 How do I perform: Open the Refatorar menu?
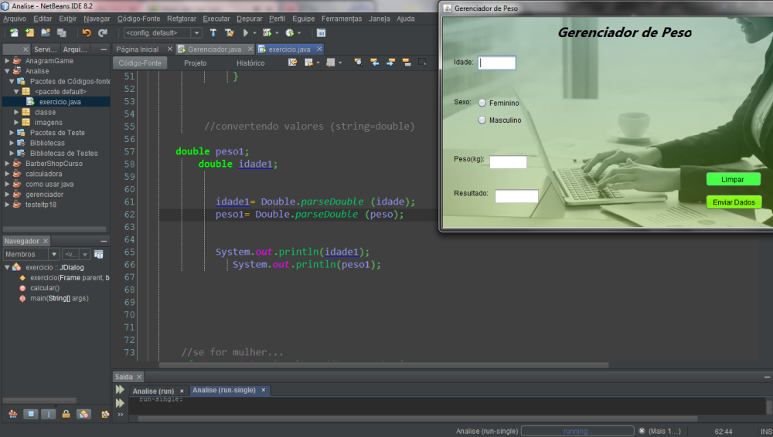(x=182, y=19)
